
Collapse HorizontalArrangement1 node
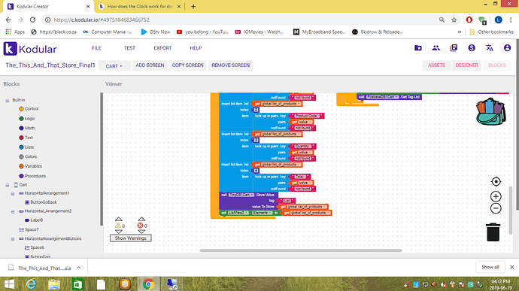click(13, 193)
